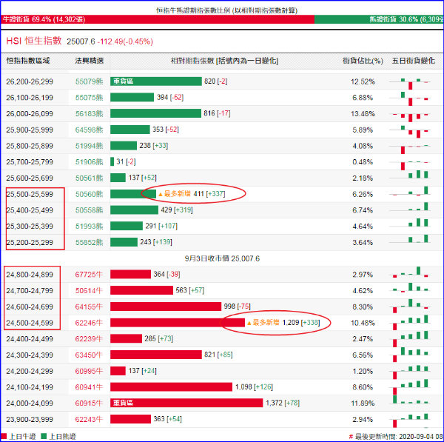Open warrant link 50561熊
444x442 pixels.
(x=89, y=178)
